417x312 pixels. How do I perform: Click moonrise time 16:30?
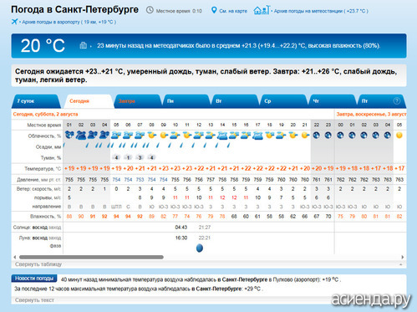tap(181, 238)
